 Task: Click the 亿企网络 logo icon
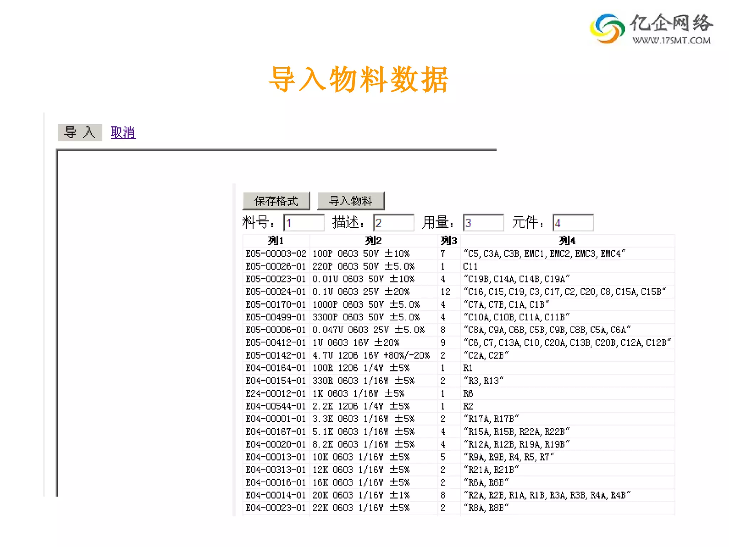pyautogui.click(x=607, y=28)
